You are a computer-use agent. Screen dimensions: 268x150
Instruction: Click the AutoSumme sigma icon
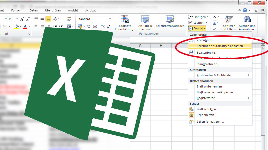coord(215,17)
